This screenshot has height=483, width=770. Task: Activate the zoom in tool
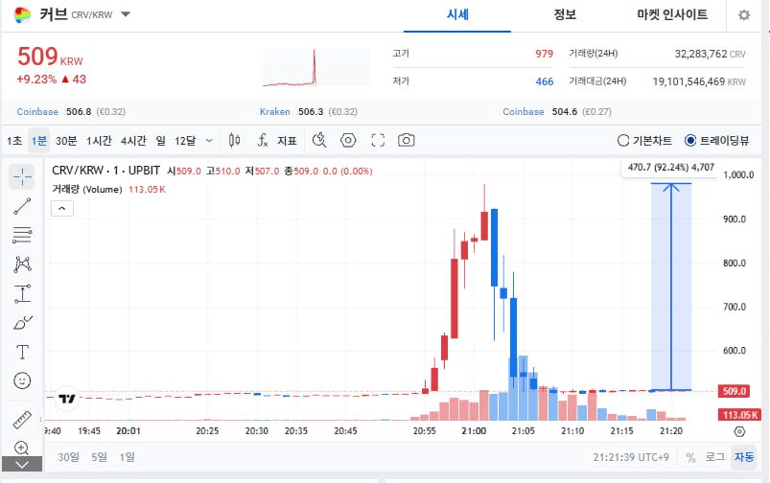pyautogui.click(x=21, y=448)
